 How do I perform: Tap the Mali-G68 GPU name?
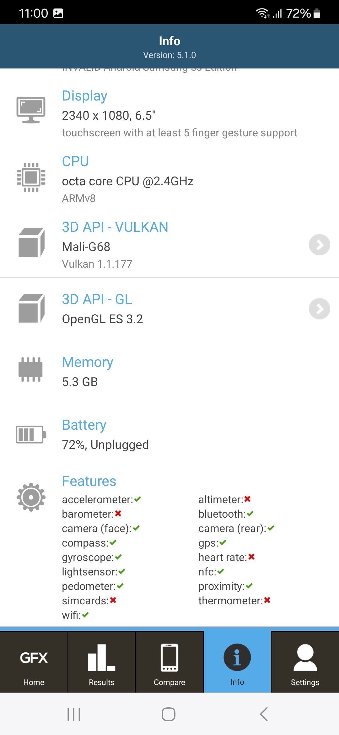pyautogui.click(x=86, y=247)
